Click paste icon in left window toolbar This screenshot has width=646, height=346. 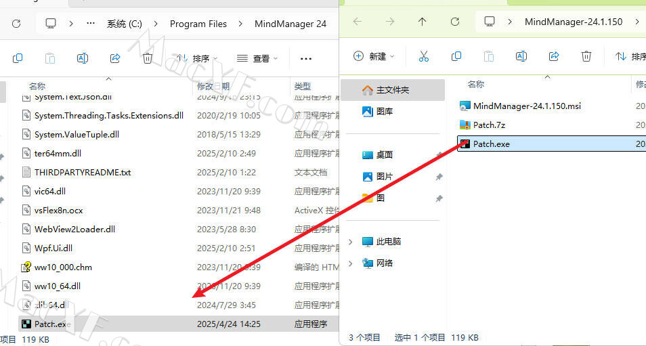(x=50, y=58)
